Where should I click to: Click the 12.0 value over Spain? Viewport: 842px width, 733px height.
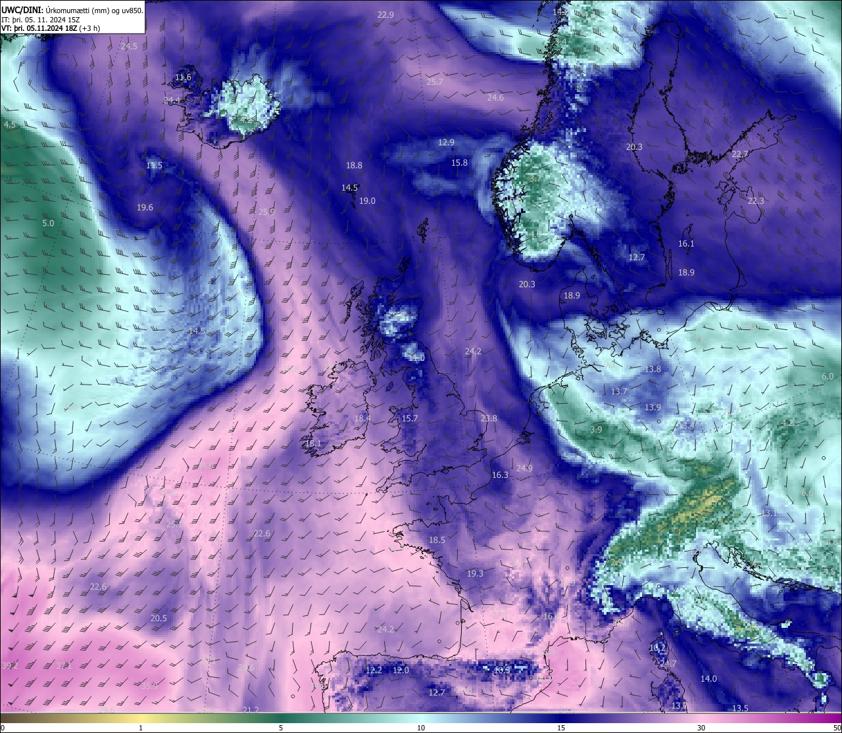tap(401, 671)
